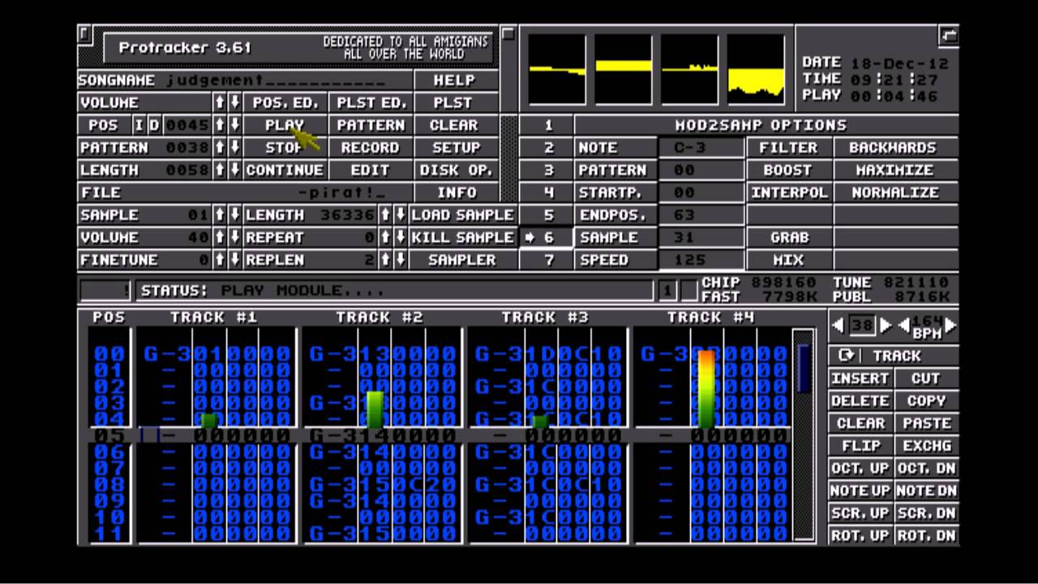Lower song LENGTH 0058 with down arrow
Image resolution: width=1038 pixels, height=584 pixels.
click(x=234, y=170)
